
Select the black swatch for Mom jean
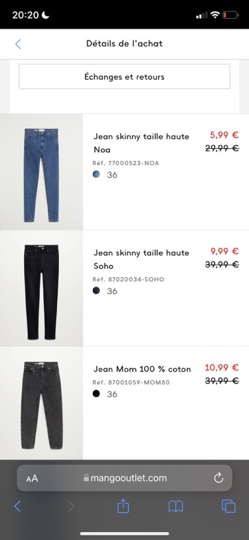[96, 393]
